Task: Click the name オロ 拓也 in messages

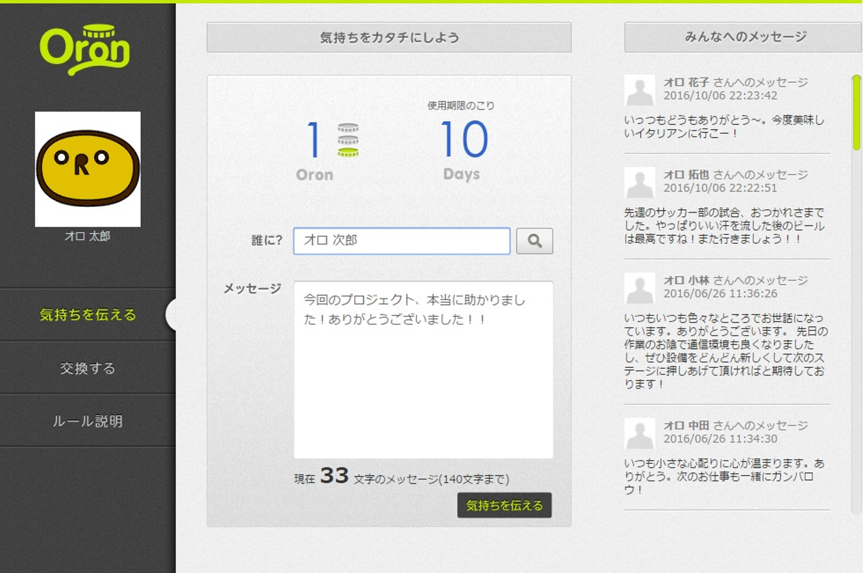Action: tap(686, 174)
